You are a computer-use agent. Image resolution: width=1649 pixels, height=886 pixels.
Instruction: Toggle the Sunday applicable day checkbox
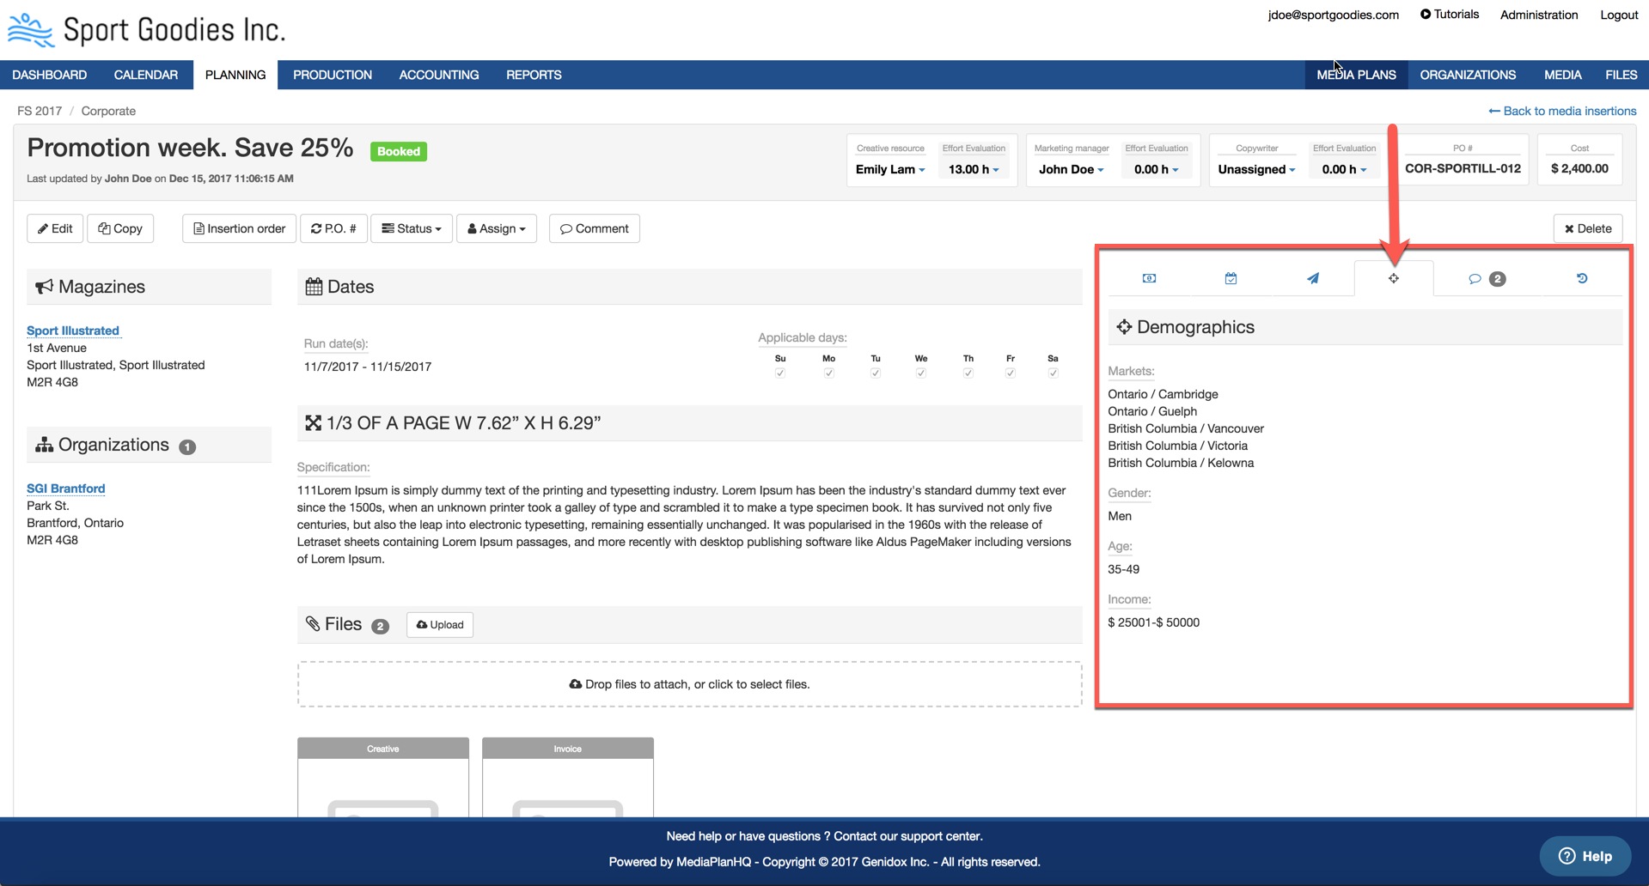tap(779, 373)
